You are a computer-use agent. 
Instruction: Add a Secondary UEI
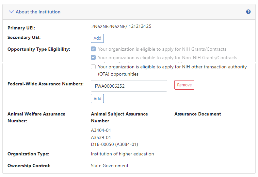[97, 38]
